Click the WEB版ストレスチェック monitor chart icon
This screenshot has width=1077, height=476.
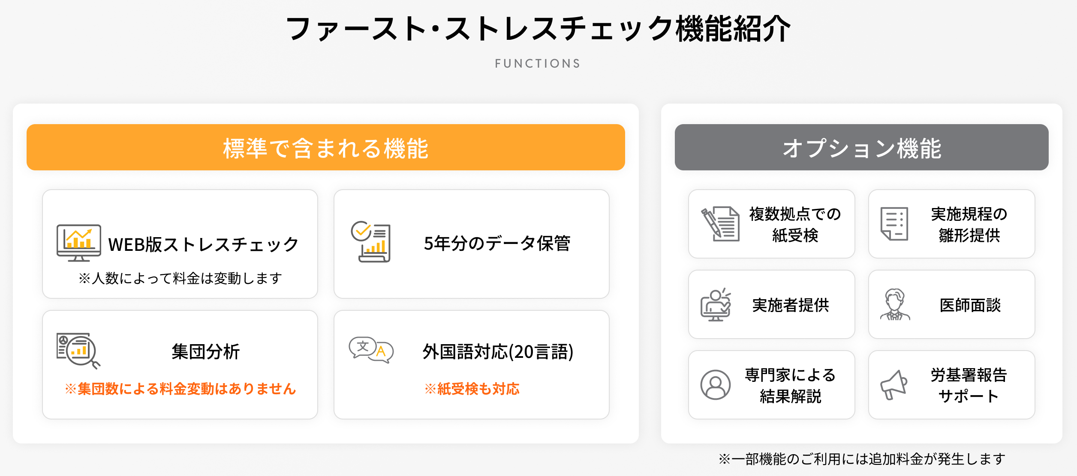tap(79, 243)
